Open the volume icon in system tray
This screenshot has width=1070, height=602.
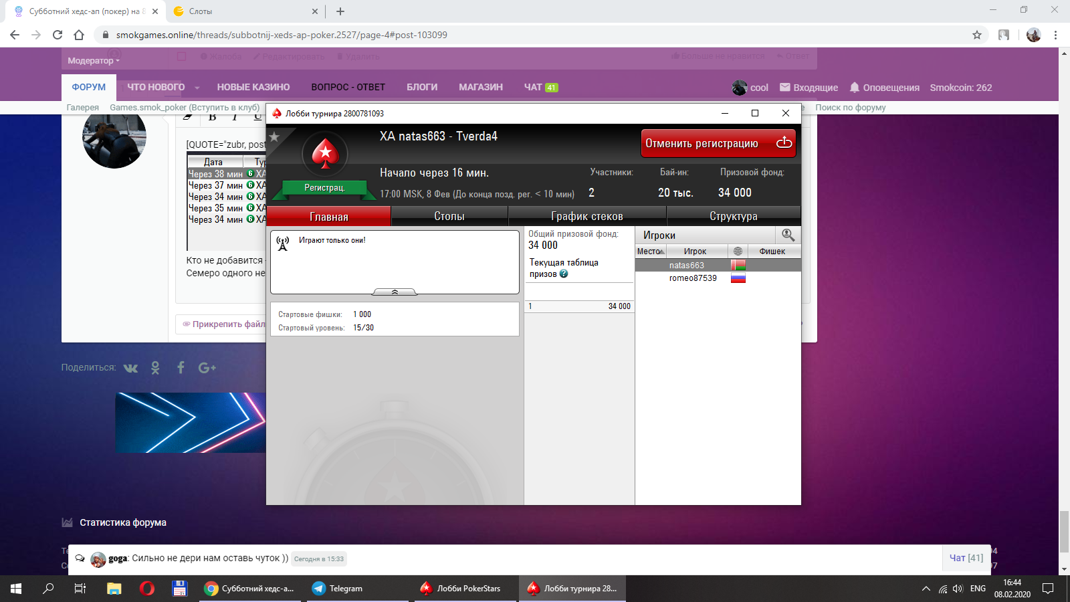(x=958, y=589)
